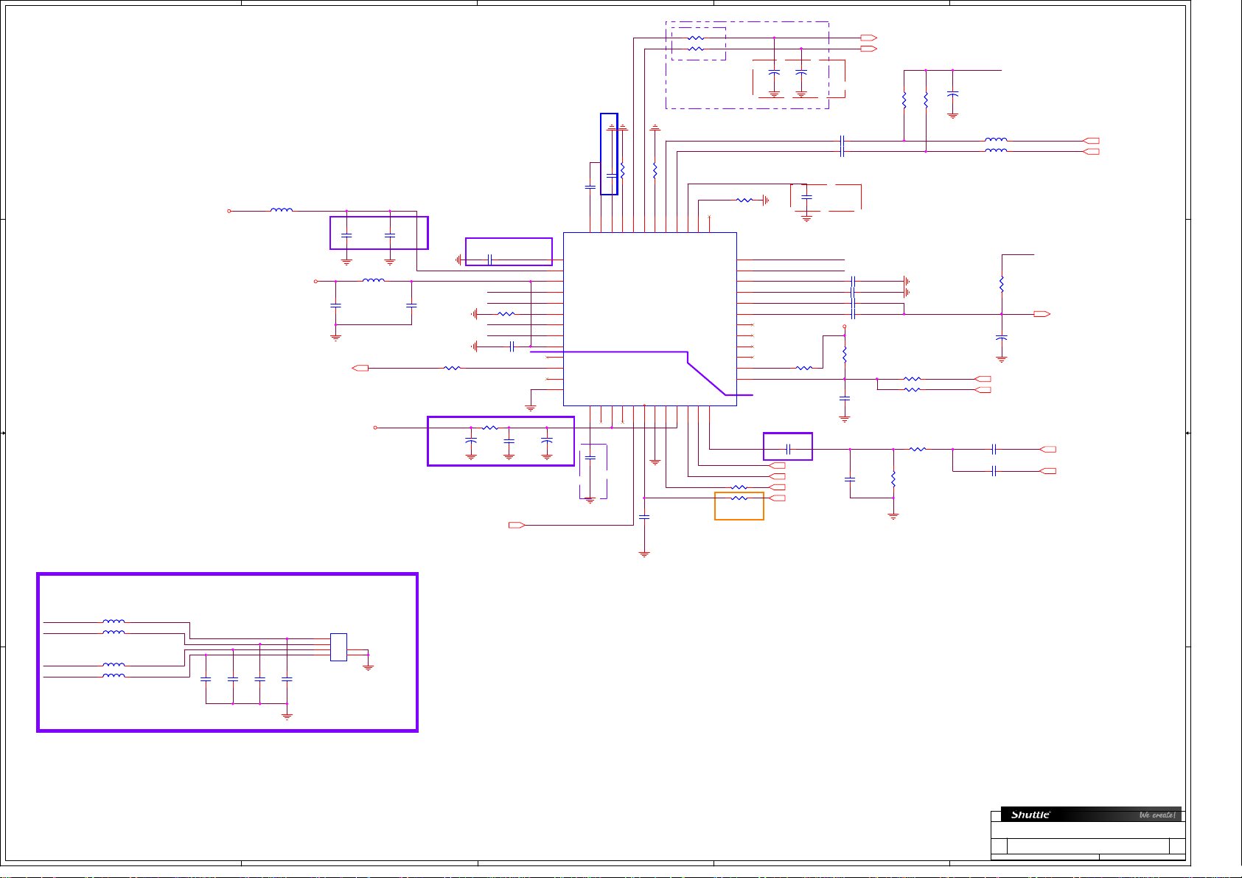The image size is (1242, 878).
Task: Select the small blue connector in the lower-left block
Action: (x=338, y=647)
